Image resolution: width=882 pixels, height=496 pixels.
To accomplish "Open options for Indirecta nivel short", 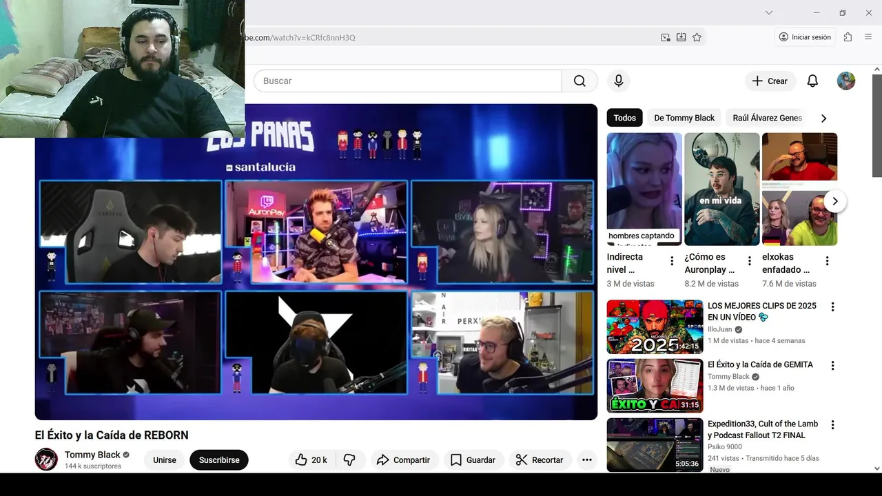I will pyautogui.click(x=672, y=261).
